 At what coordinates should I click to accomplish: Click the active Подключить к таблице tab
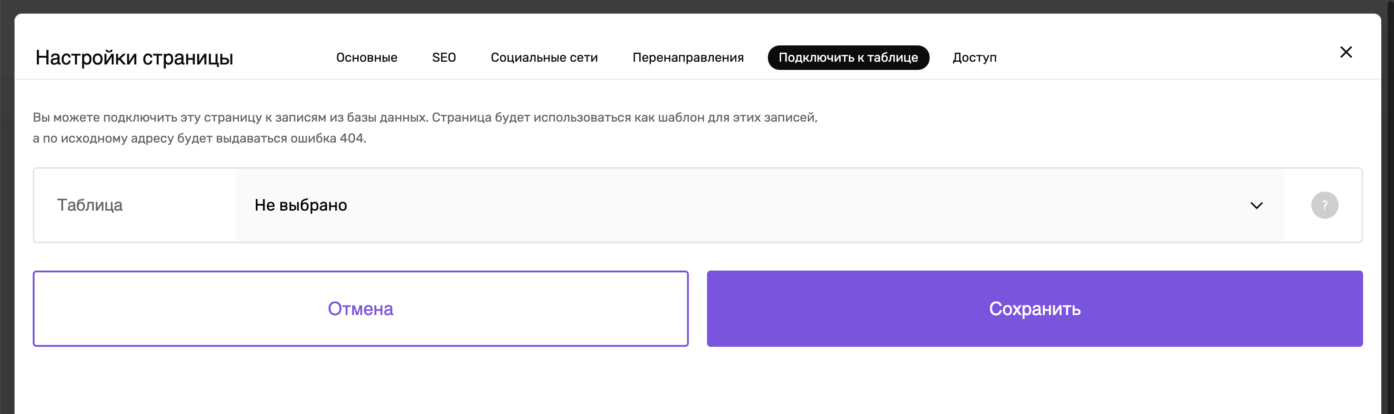pyautogui.click(x=848, y=57)
